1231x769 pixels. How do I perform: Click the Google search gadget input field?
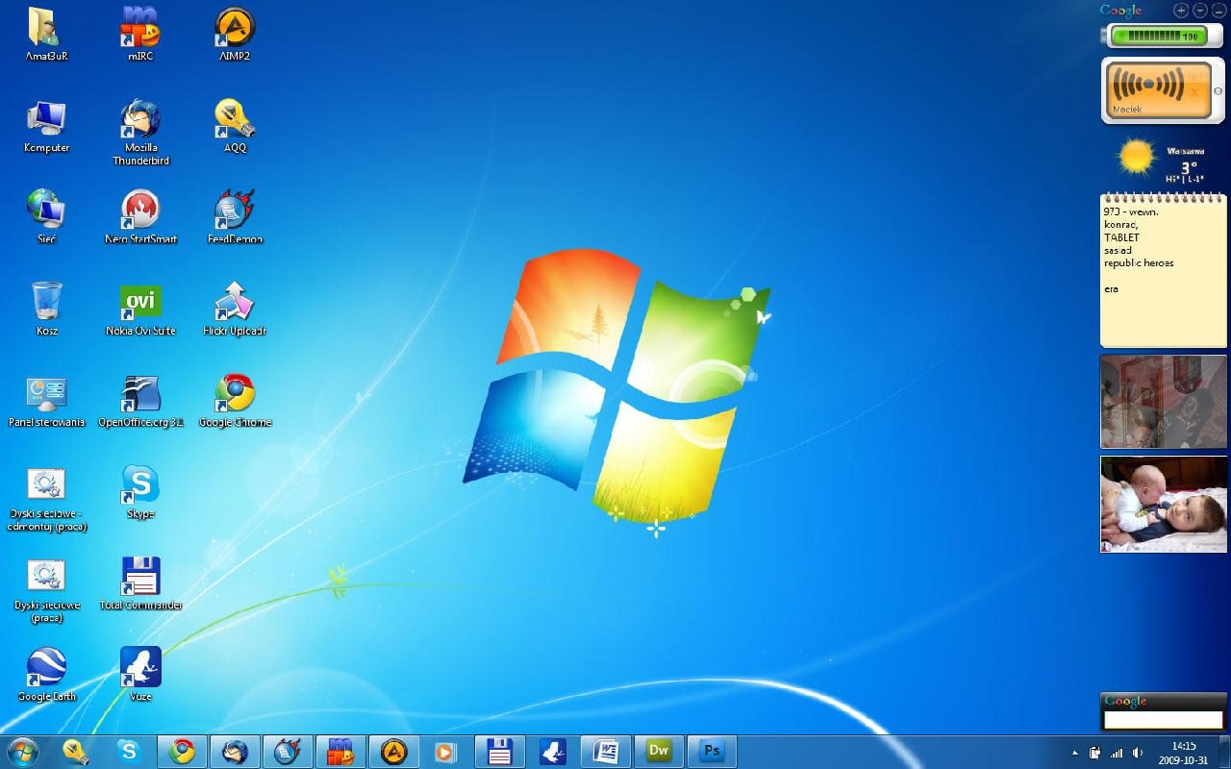coord(1163,720)
